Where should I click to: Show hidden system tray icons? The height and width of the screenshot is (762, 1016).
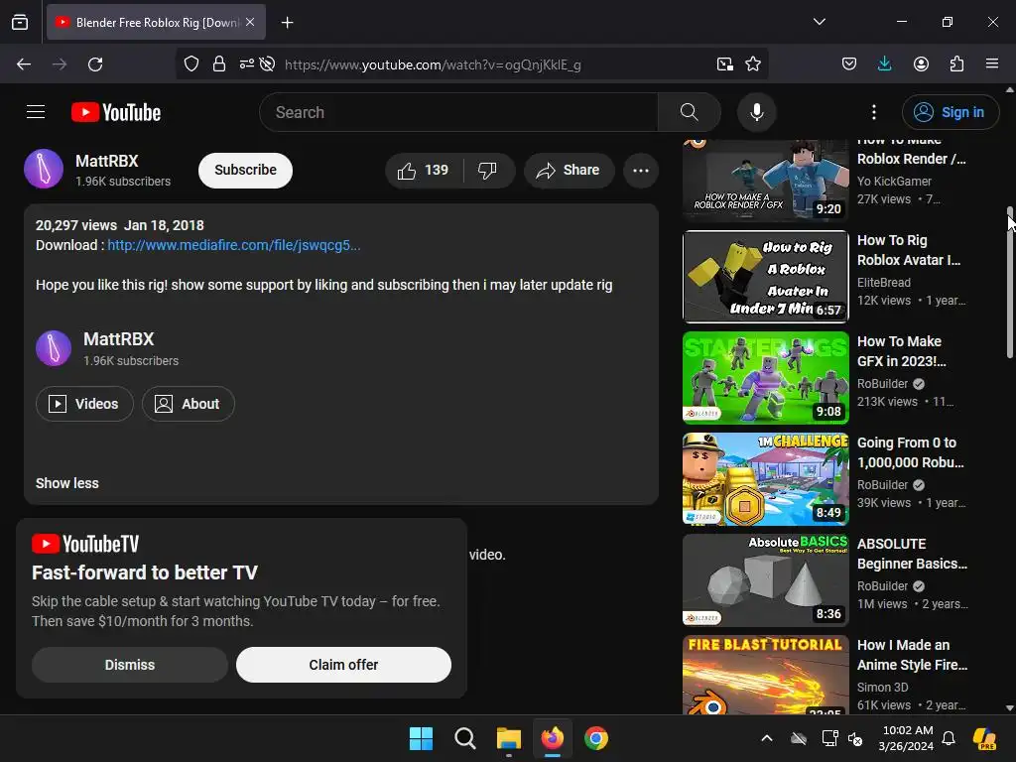[x=767, y=738]
